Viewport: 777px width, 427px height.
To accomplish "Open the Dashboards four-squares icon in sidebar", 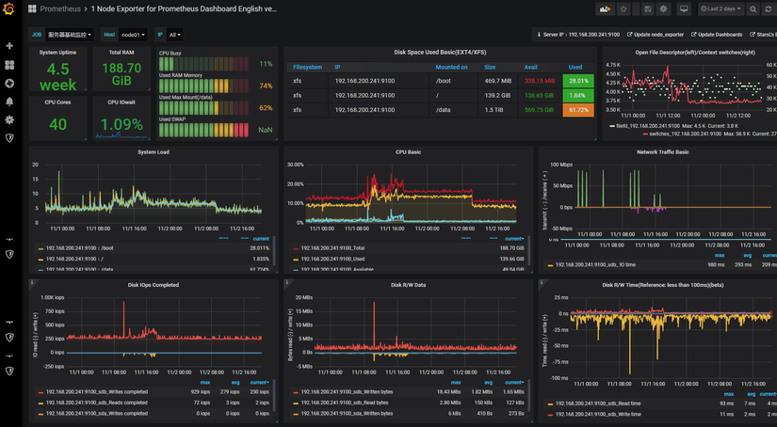I will tap(9, 65).
